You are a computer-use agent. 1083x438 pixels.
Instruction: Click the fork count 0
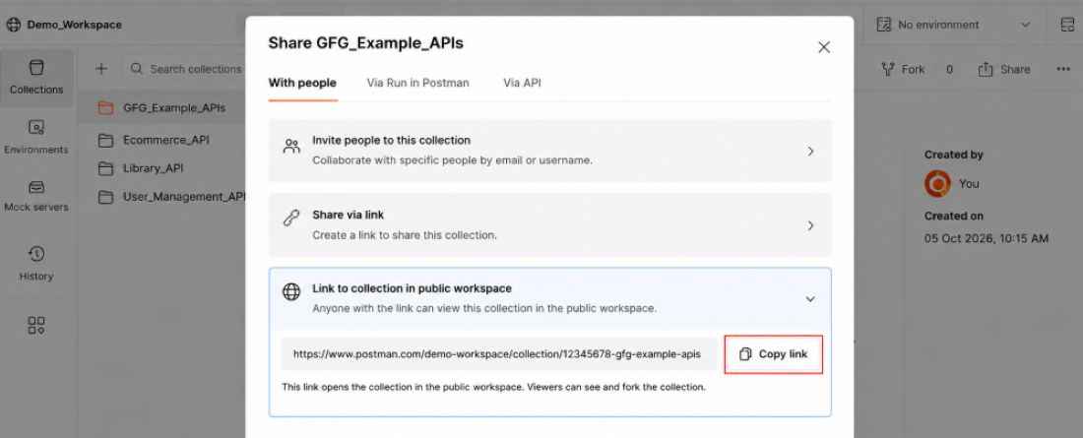950,69
